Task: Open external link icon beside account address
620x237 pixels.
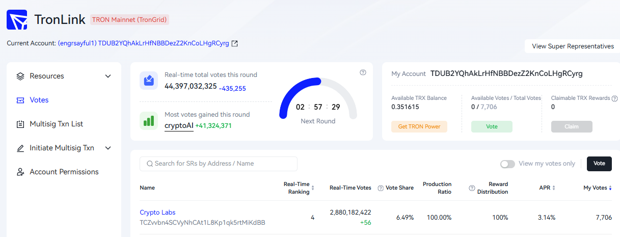Action: point(234,43)
